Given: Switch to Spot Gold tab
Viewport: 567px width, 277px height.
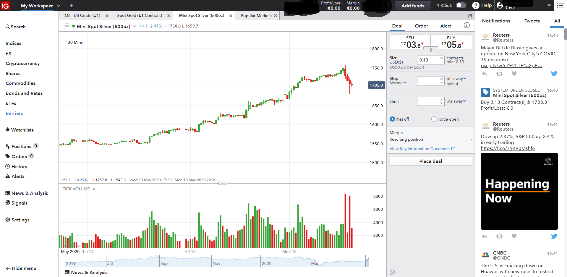Looking at the screenshot, I should tap(140, 15).
